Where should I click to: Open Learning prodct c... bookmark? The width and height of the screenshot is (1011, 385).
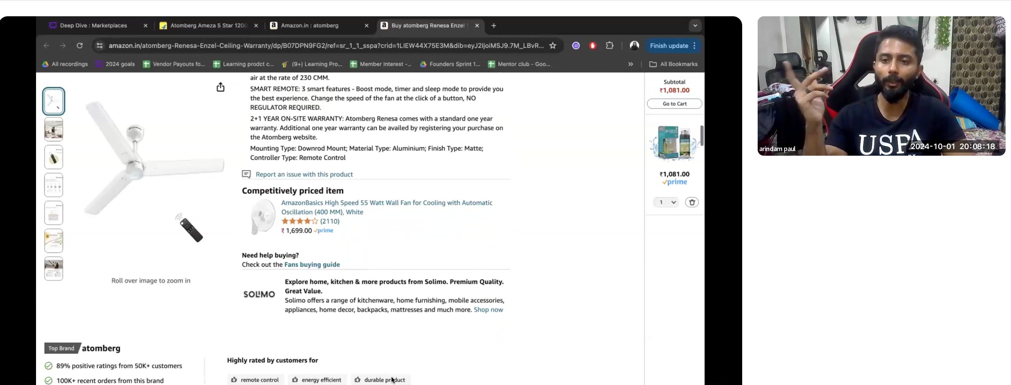tap(243, 64)
